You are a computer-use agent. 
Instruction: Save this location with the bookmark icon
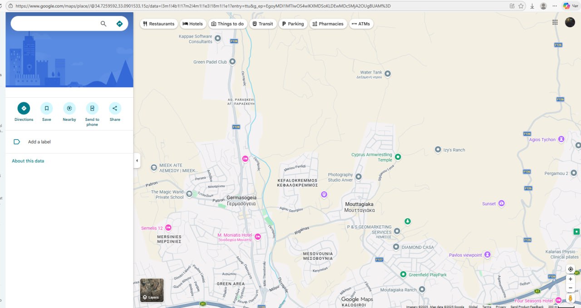(46, 109)
